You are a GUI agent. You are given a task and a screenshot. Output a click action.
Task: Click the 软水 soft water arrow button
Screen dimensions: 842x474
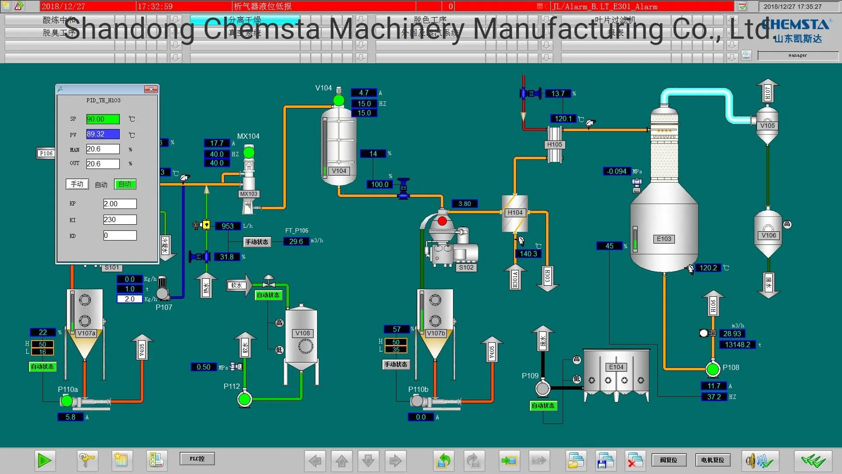pos(239,285)
